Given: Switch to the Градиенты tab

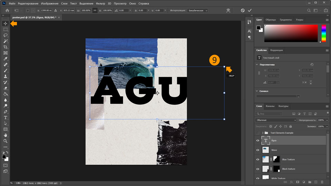Looking at the screenshot, I should (285, 20).
